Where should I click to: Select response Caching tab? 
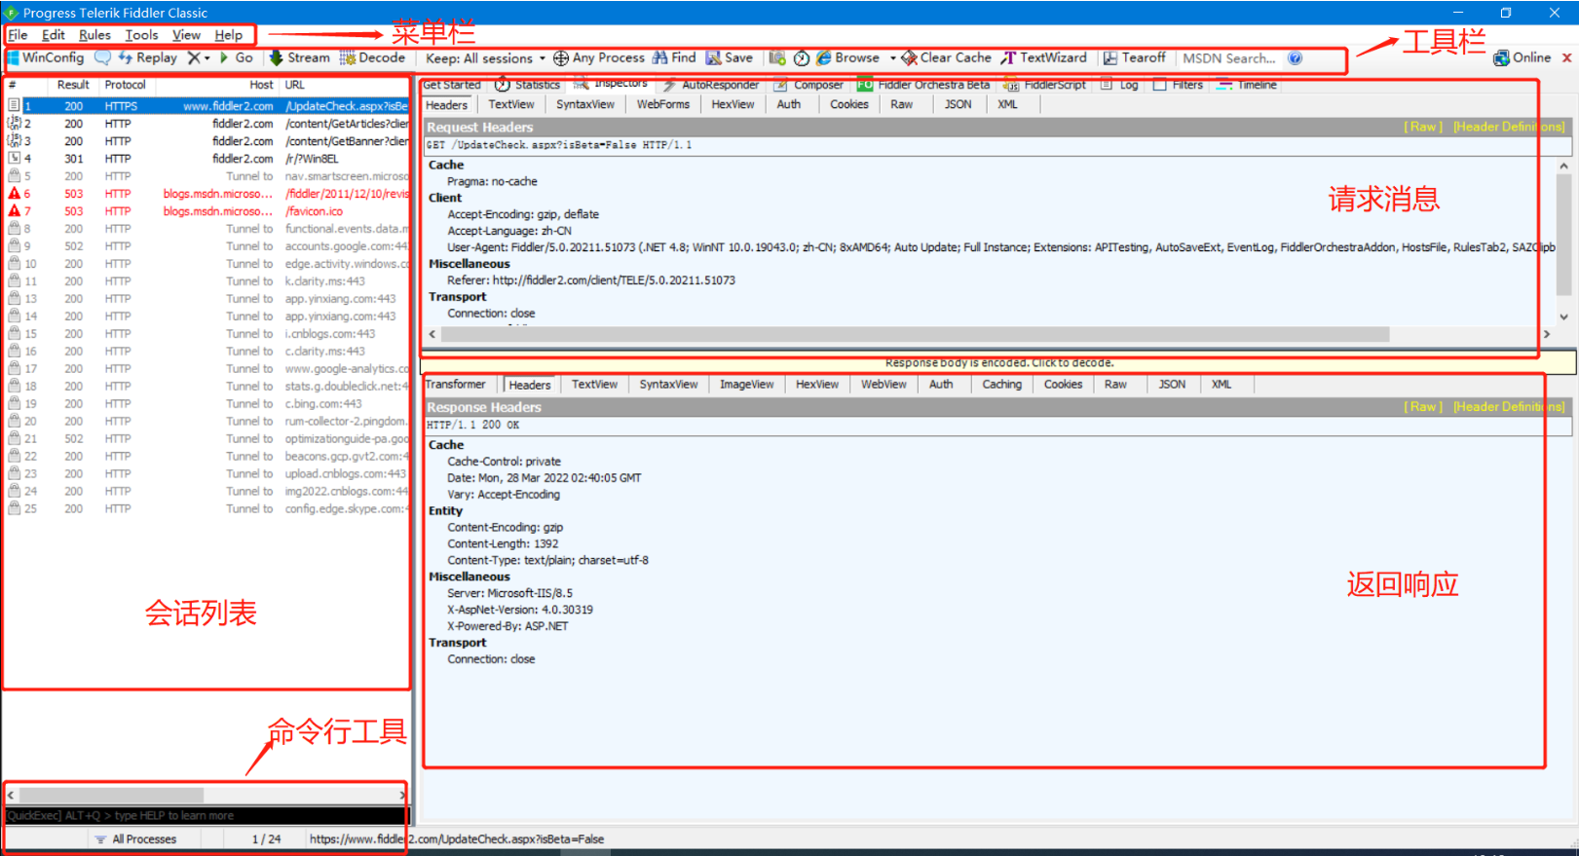[x=1001, y=385]
